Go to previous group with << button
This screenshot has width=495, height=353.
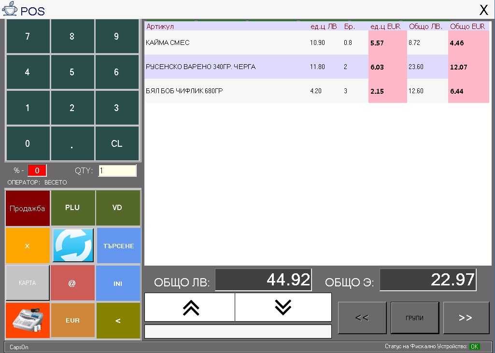pos(362,318)
